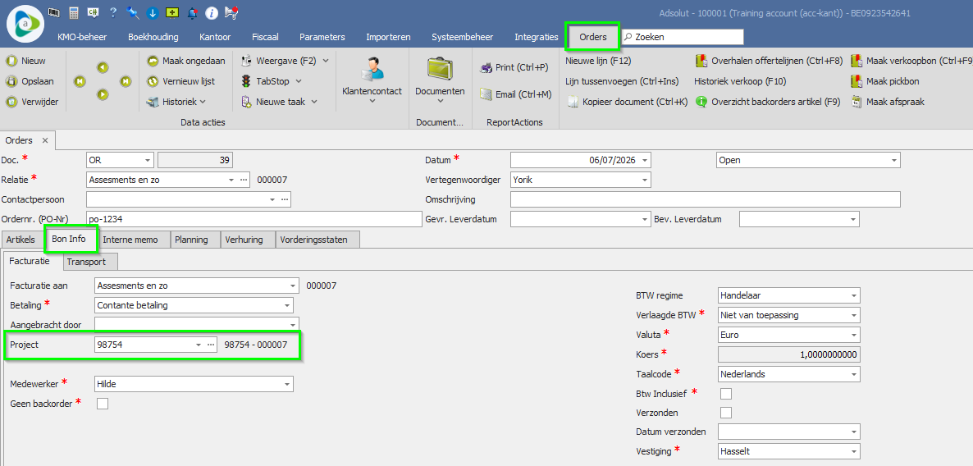
Task: Open the Historiek dropdown
Action: [x=177, y=102]
